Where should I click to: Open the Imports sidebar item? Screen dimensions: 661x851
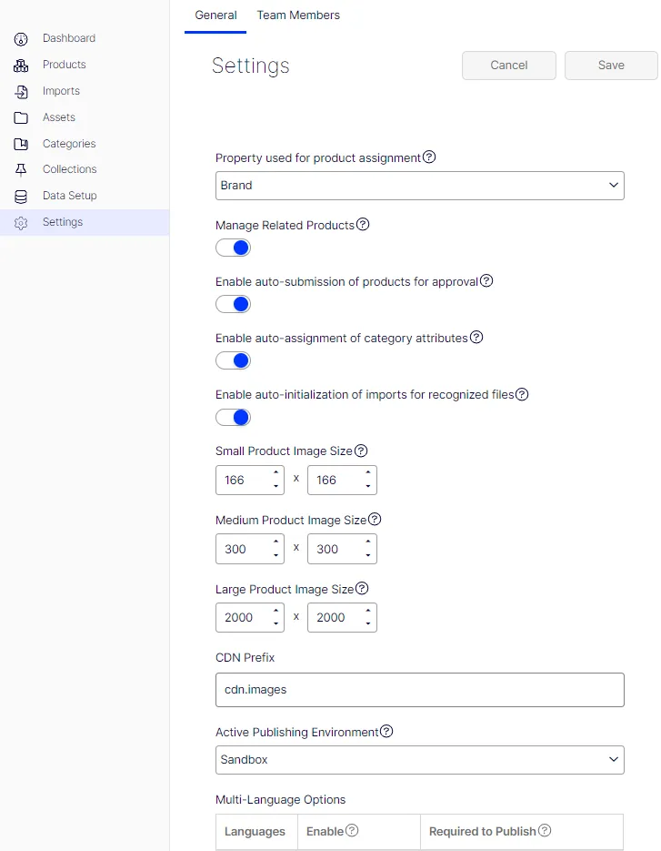pos(85,91)
